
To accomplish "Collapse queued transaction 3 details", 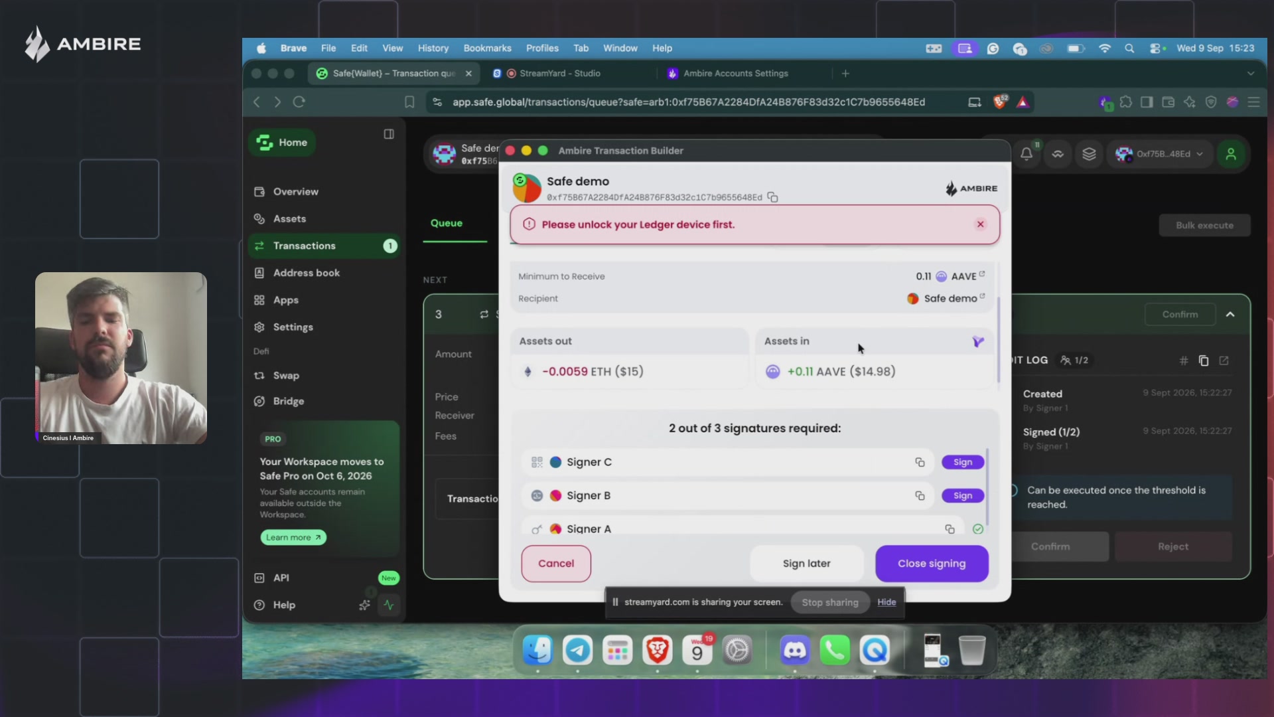I will tap(1230, 315).
